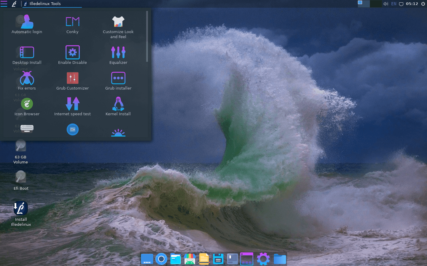Open the hamburger applications menu
This screenshot has width=427, height=266.
click(x=4, y=4)
